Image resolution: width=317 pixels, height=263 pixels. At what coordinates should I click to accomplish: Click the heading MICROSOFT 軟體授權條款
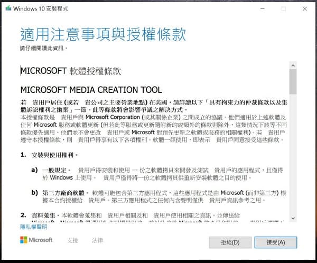tap(71, 71)
